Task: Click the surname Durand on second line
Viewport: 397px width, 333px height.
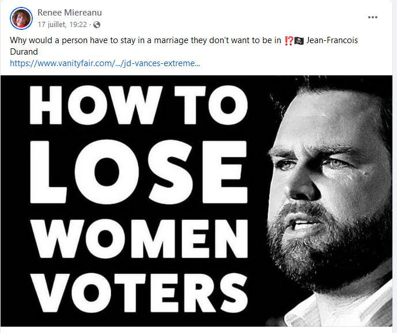Action: tap(25, 52)
